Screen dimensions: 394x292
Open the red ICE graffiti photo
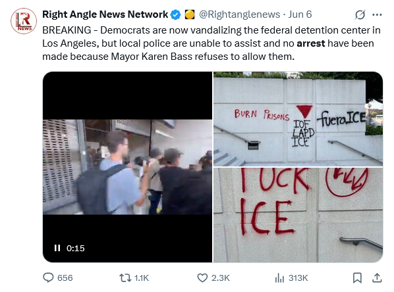pos(298,215)
